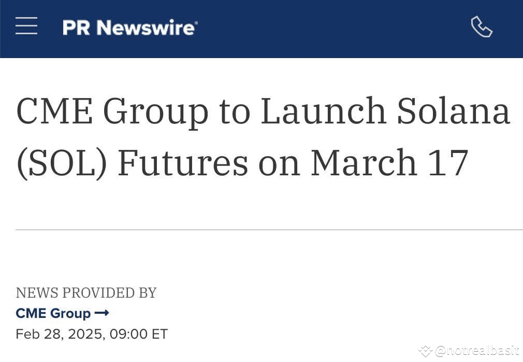Tap the phone contact icon
523x362 pixels.
point(482,27)
